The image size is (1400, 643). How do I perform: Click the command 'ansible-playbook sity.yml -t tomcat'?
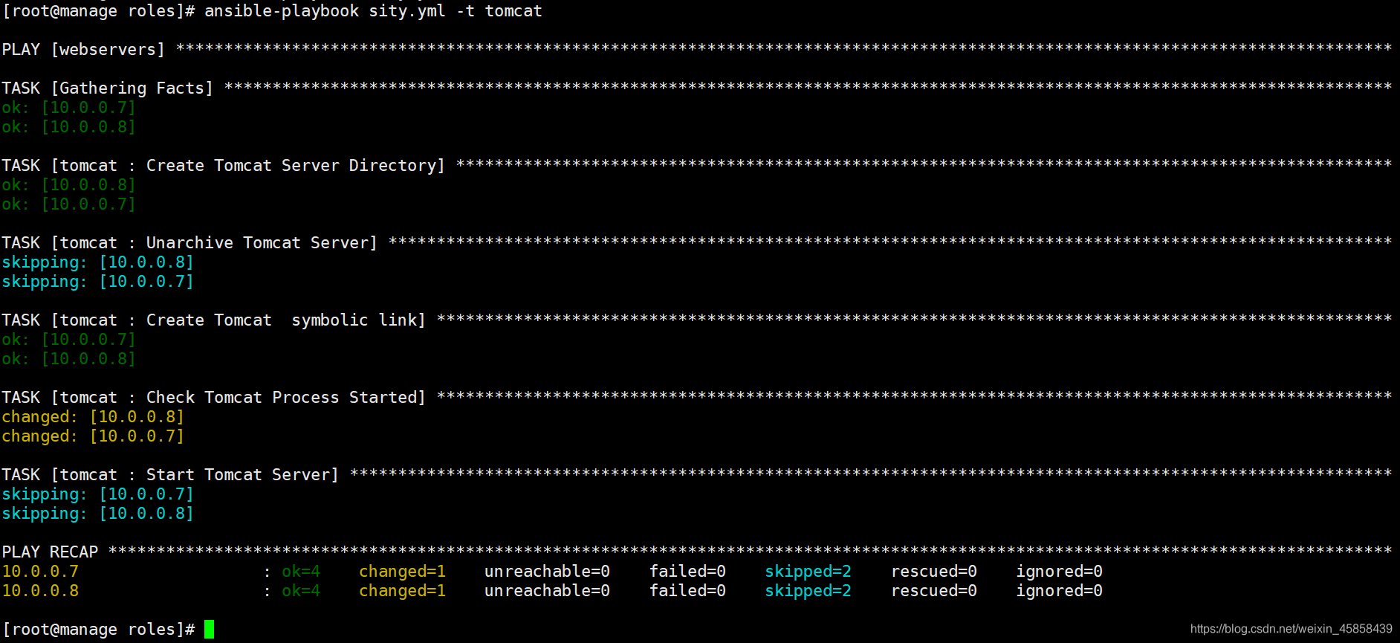[x=373, y=11]
